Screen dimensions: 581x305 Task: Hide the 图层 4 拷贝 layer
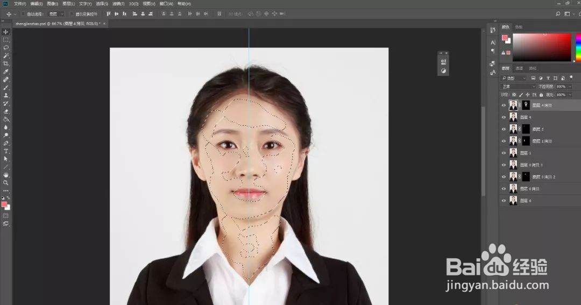click(x=504, y=105)
